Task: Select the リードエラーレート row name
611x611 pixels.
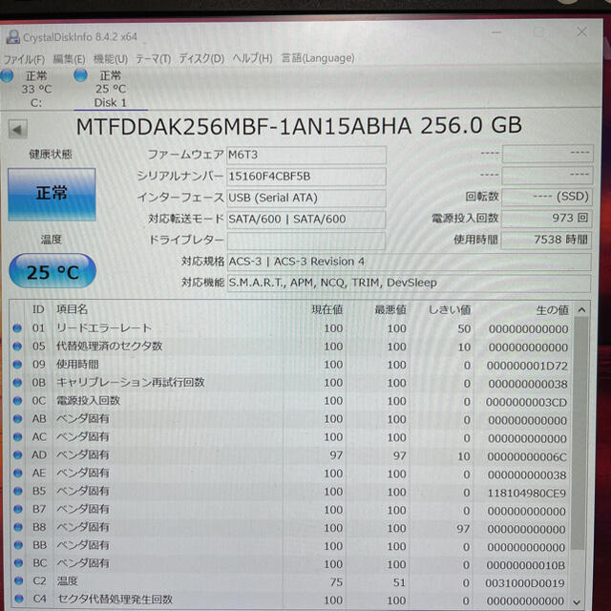Action: 104,328
